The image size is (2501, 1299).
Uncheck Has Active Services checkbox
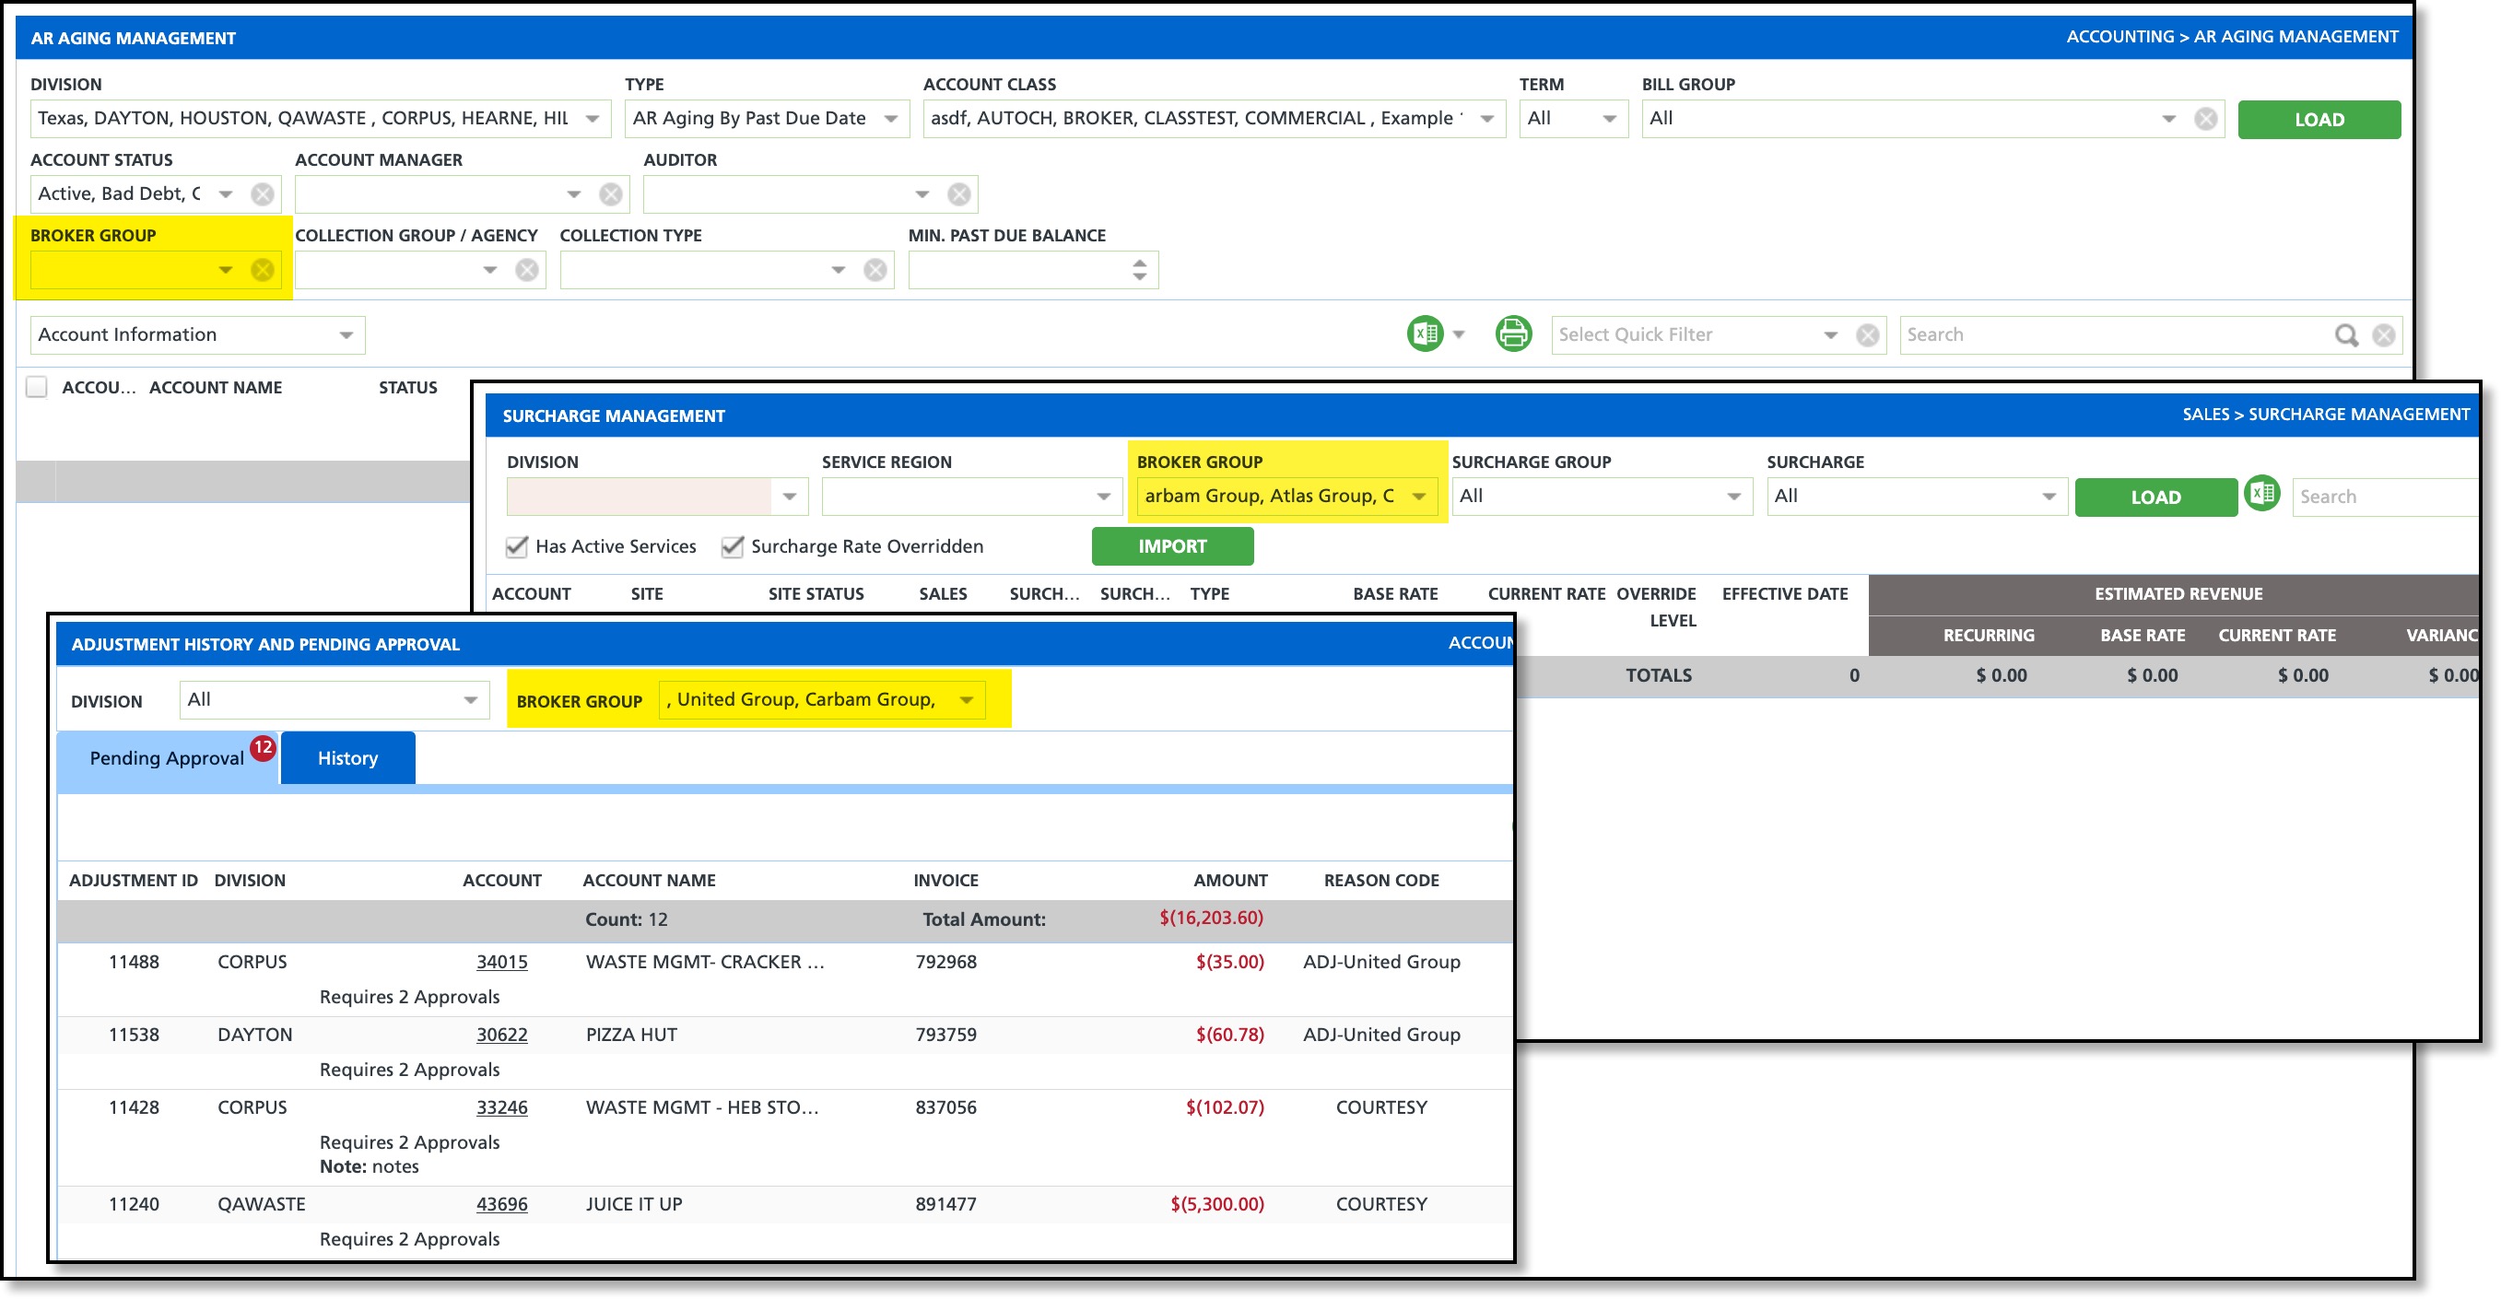[516, 546]
